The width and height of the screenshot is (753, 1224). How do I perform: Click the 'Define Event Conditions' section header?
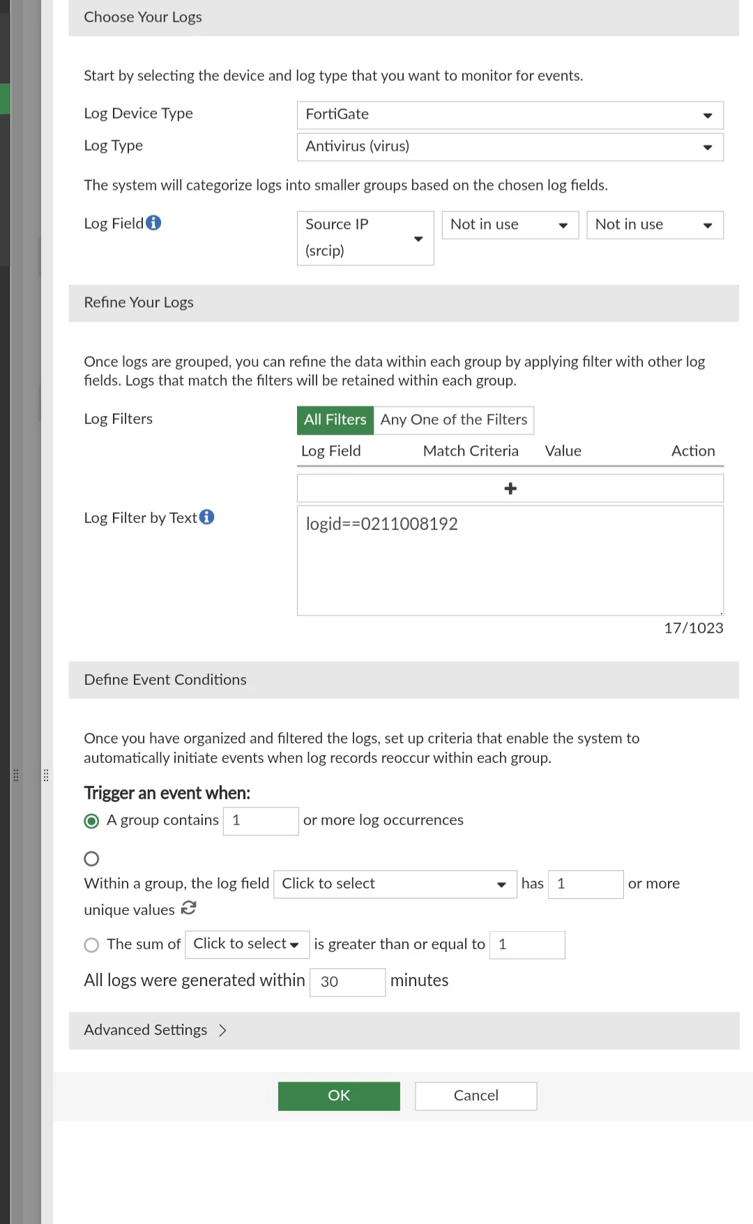click(404, 680)
